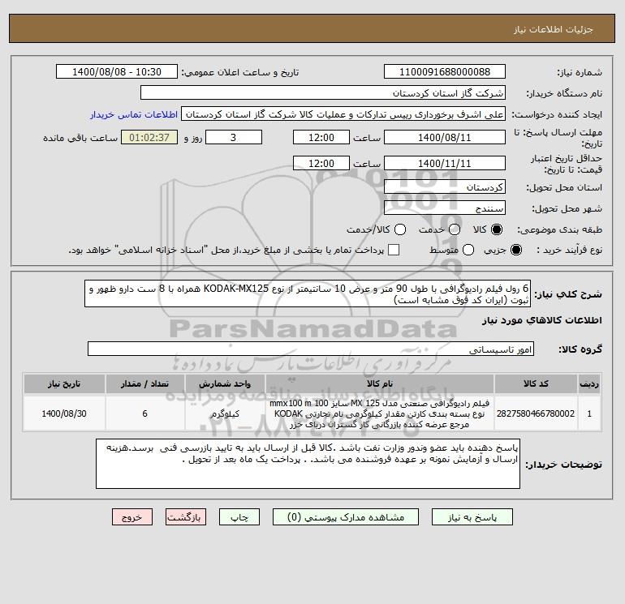625x604 pixels.
Task: Select the کالا radio button
Action: coord(497,229)
